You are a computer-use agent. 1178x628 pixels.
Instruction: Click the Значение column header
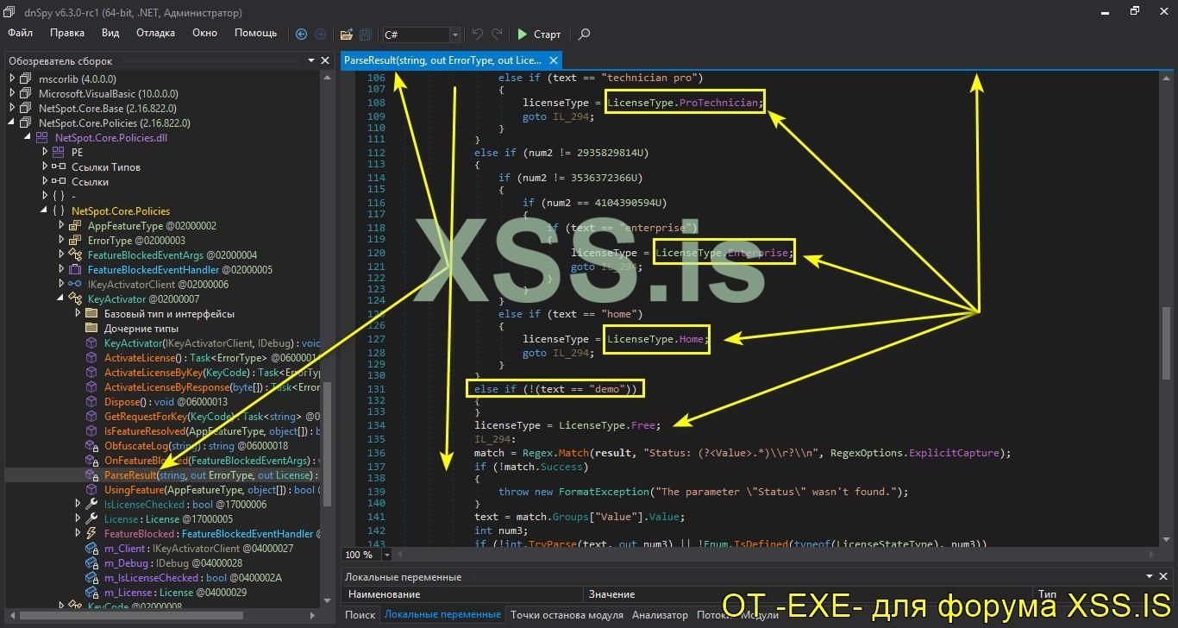pos(807,594)
